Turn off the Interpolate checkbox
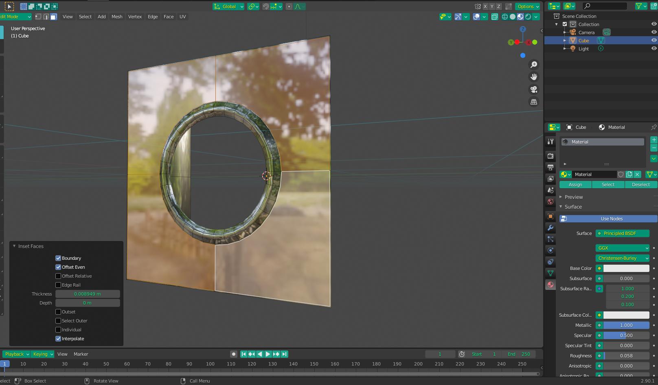The image size is (658, 385). (x=58, y=339)
